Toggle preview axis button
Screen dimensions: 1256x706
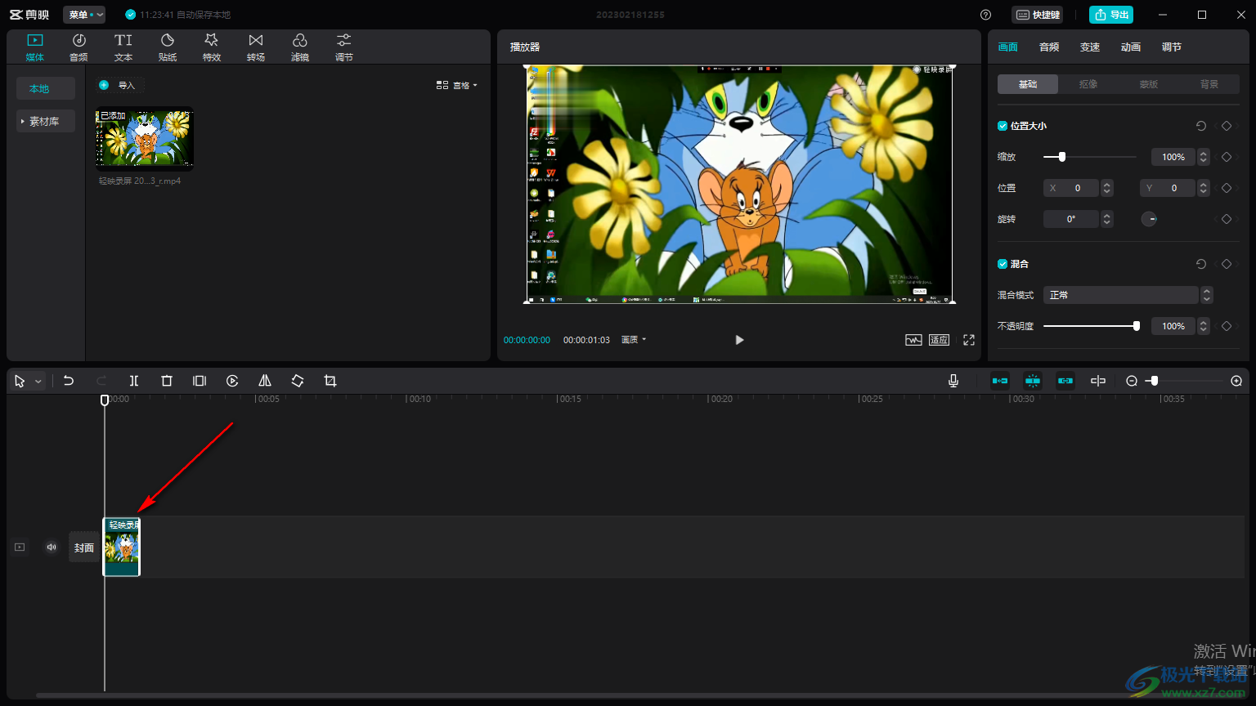pos(1098,381)
